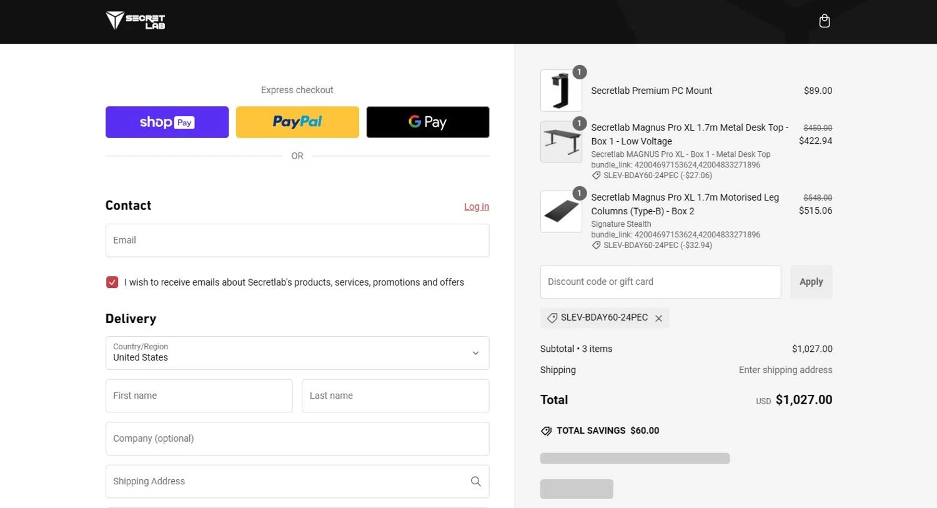Pay with Shop Pay express checkout
The image size is (937, 508).
point(167,122)
